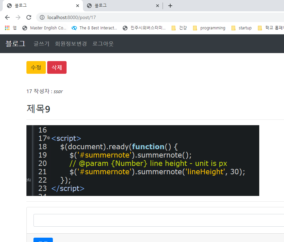Close the second 블로그 tab
The image size is (284, 242).
point(158,6)
